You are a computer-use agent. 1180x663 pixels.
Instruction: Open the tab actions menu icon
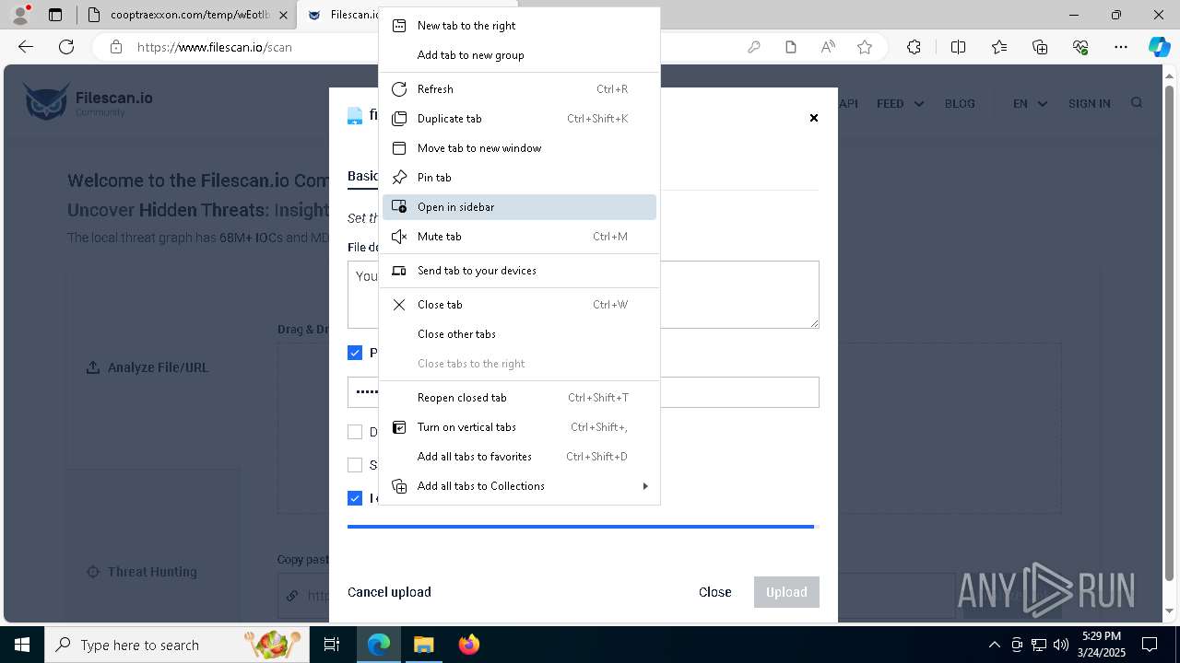(55, 15)
